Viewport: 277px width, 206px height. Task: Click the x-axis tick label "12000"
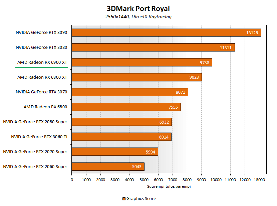(x=245, y=180)
